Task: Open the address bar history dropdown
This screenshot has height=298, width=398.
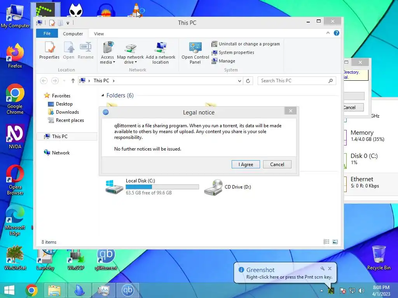Action: [239, 81]
